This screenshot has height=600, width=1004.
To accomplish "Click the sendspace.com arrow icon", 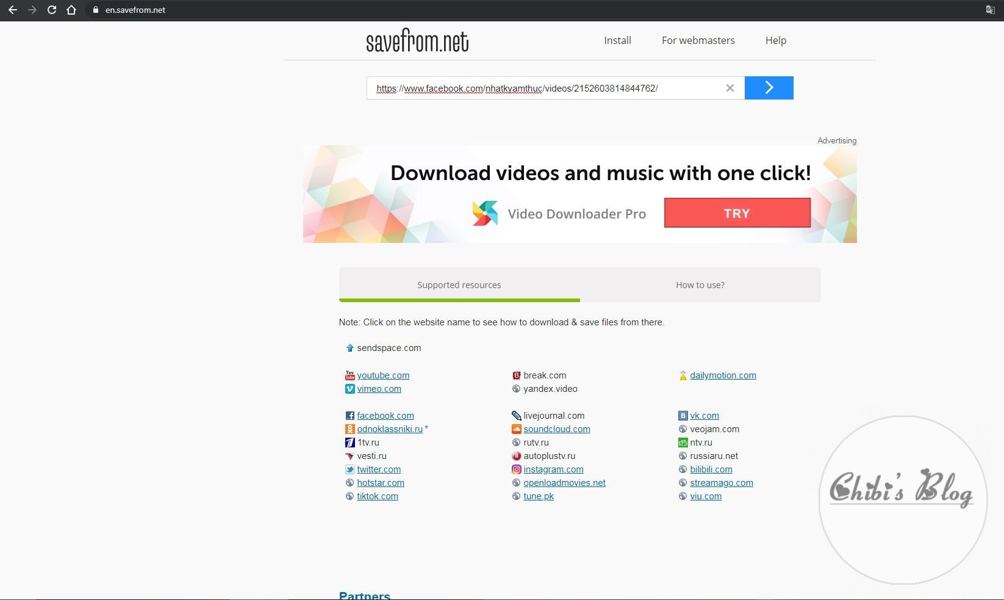I will [x=350, y=348].
